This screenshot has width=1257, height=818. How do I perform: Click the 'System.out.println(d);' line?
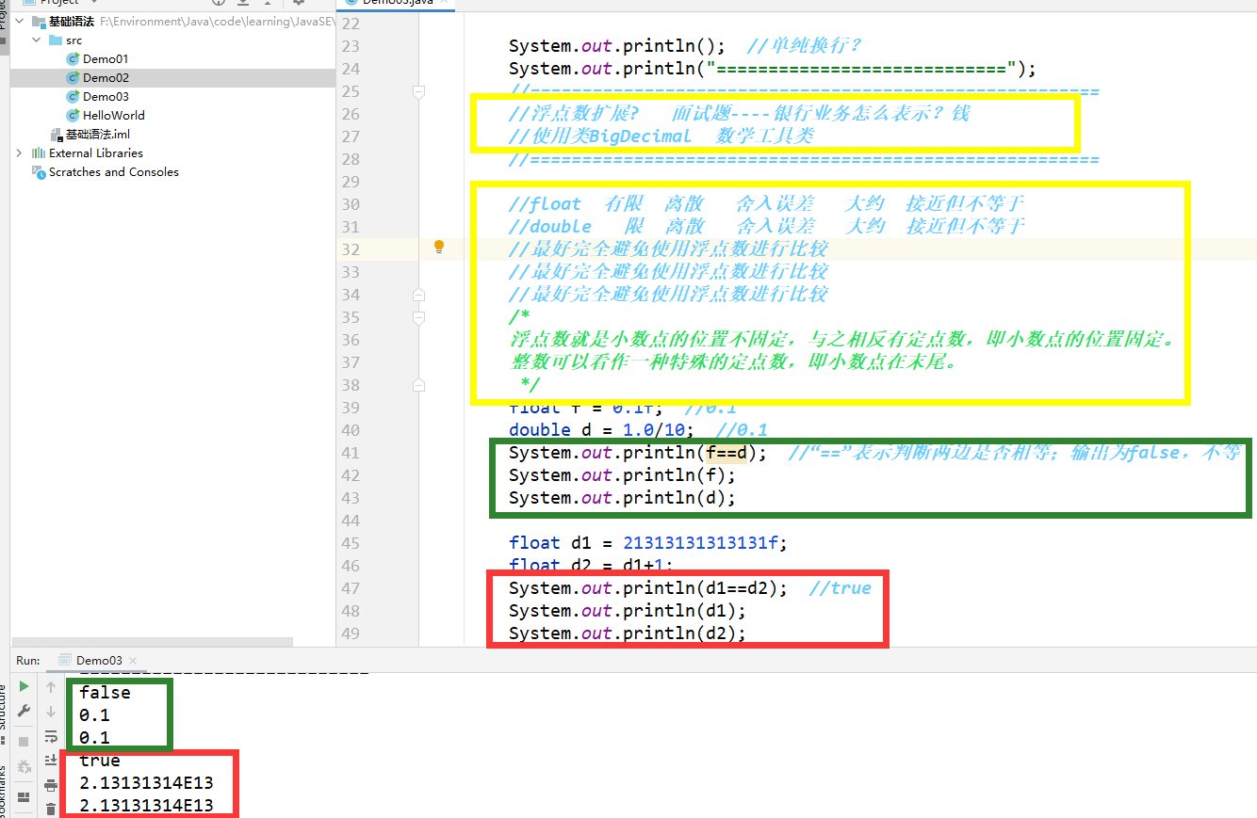point(622,498)
